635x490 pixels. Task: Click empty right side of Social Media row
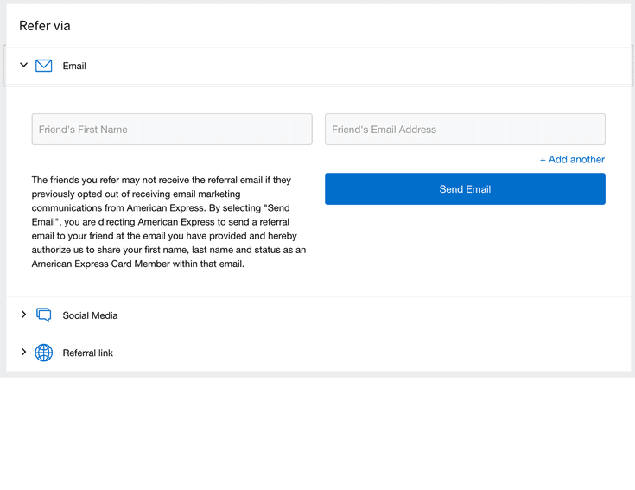pos(432,315)
